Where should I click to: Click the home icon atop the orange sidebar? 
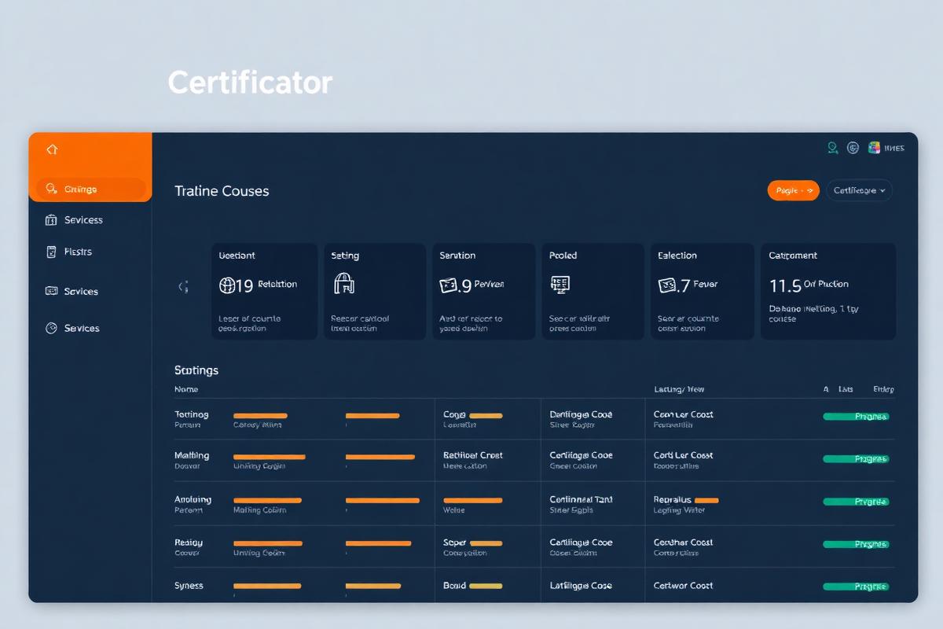click(52, 149)
